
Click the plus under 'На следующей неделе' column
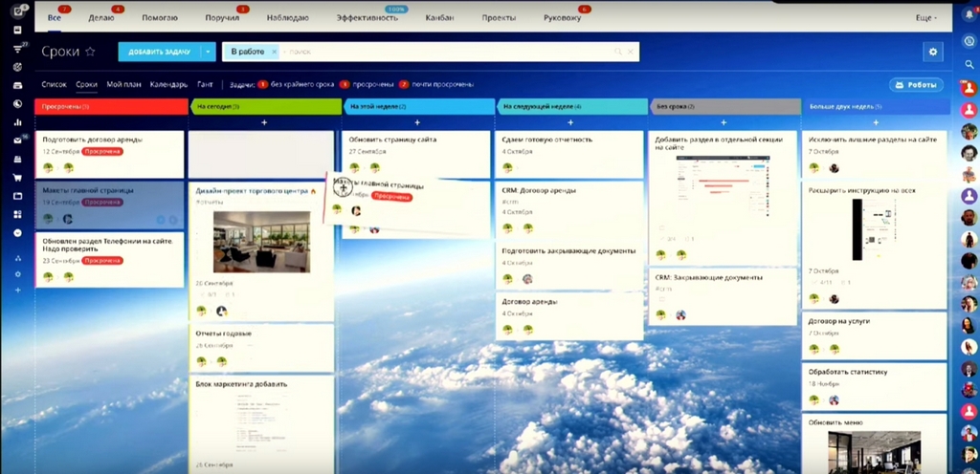pos(570,123)
